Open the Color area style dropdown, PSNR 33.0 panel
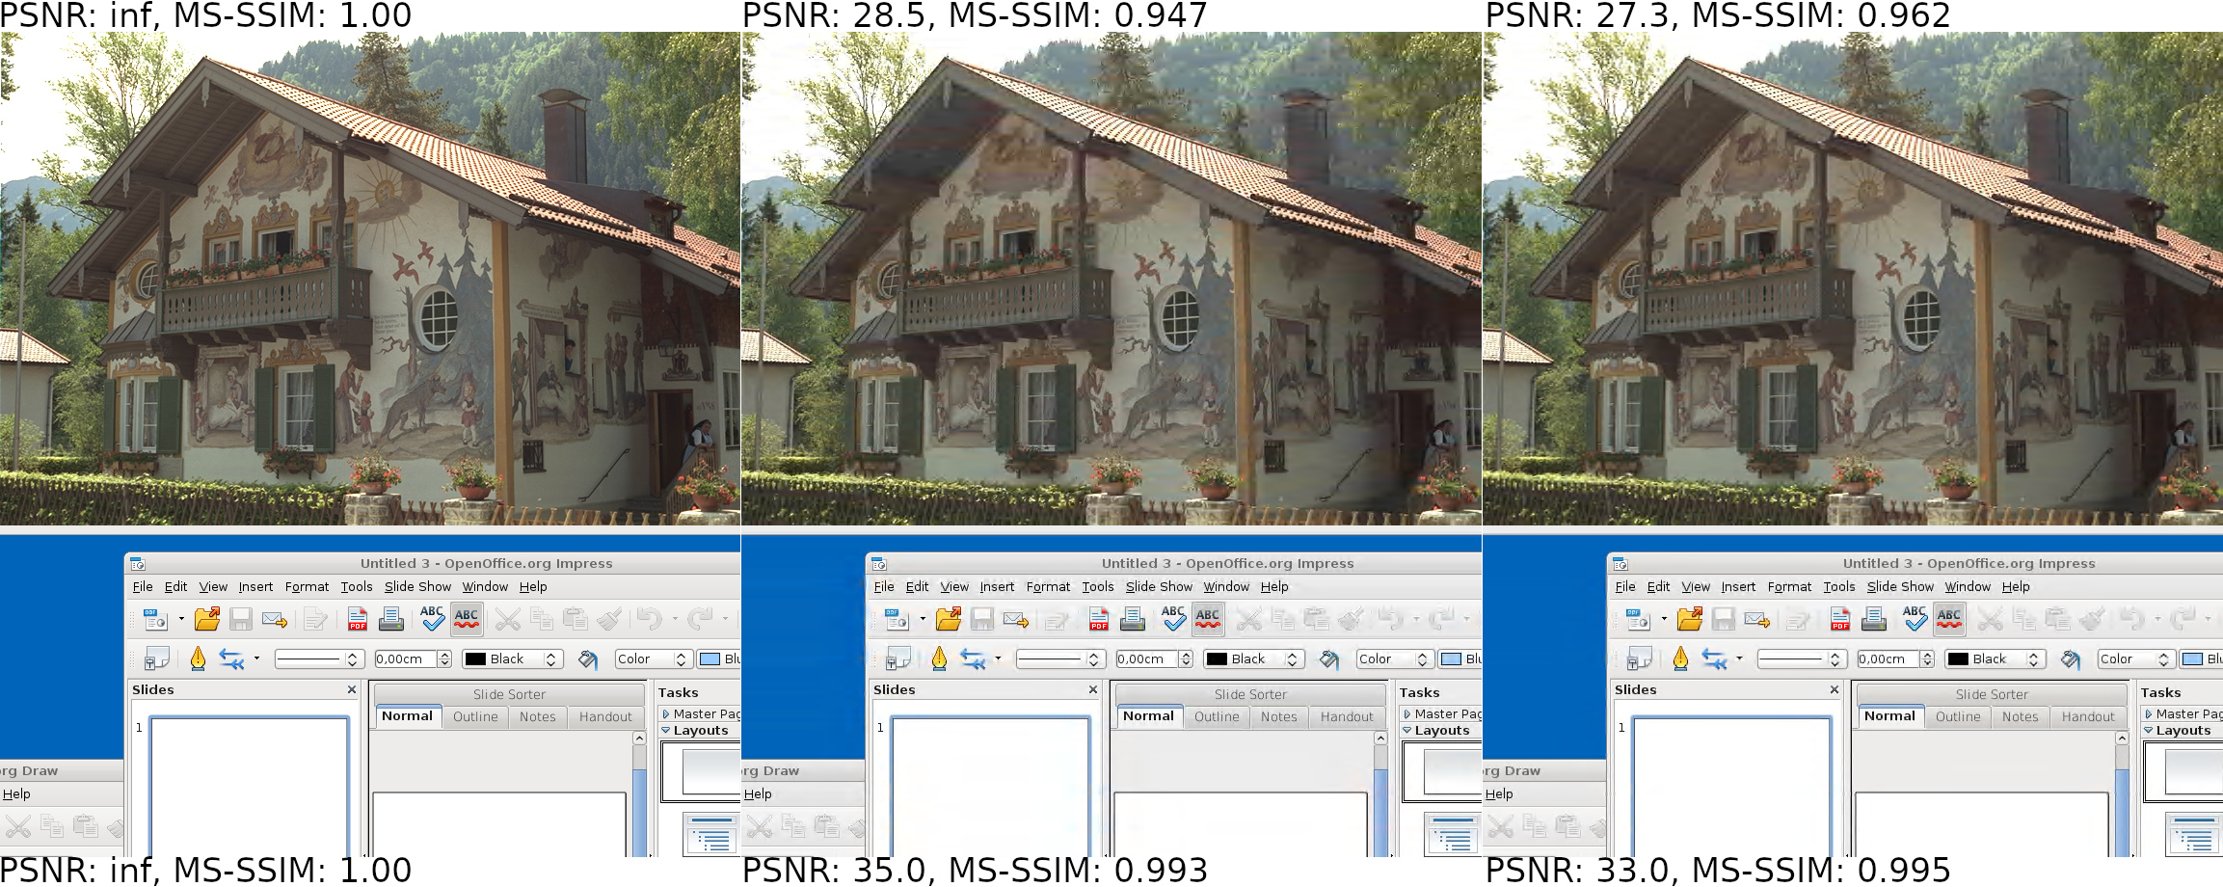The image size is (2223, 887). pos(2136,659)
